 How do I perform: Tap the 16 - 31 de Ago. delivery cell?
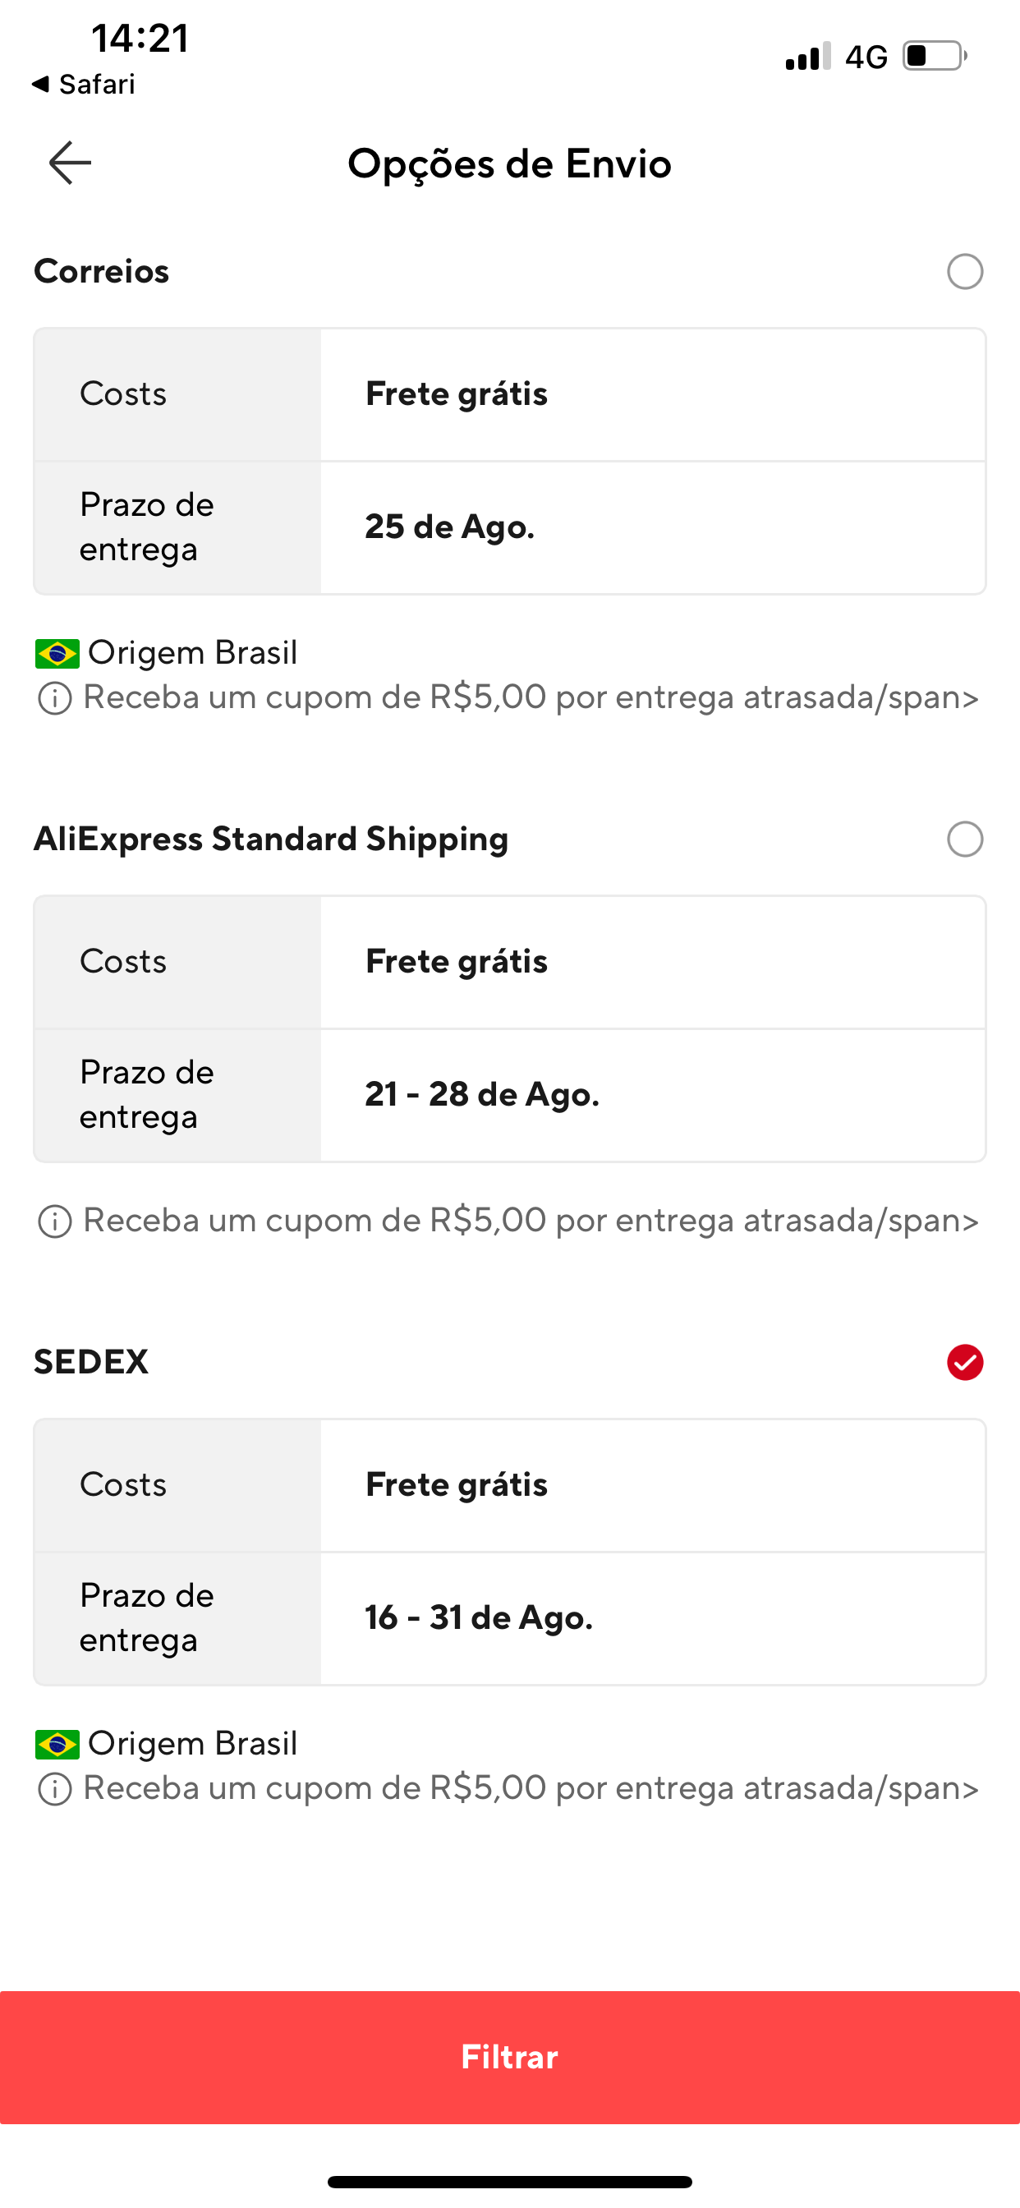tap(479, 1617)
